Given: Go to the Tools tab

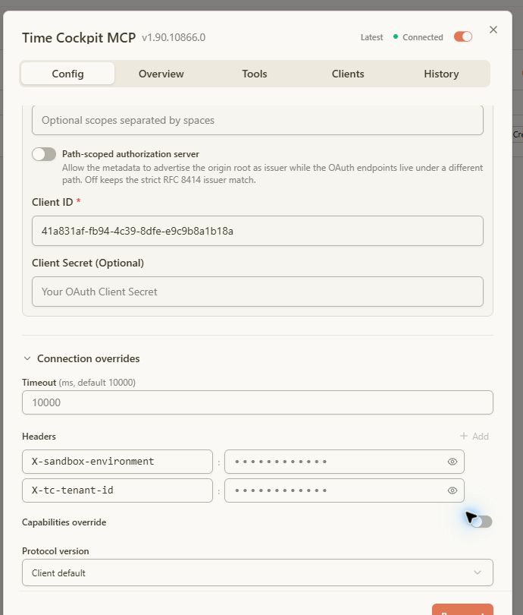Looking at the screenshot, I should click(255, 74).
